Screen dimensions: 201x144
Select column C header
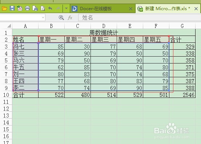[77, 26]
